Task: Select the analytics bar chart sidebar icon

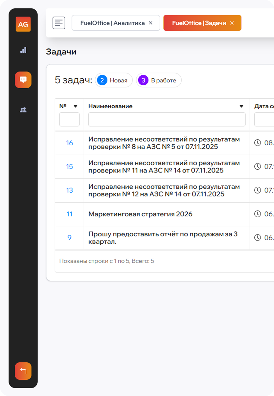Action: point(23,50)
